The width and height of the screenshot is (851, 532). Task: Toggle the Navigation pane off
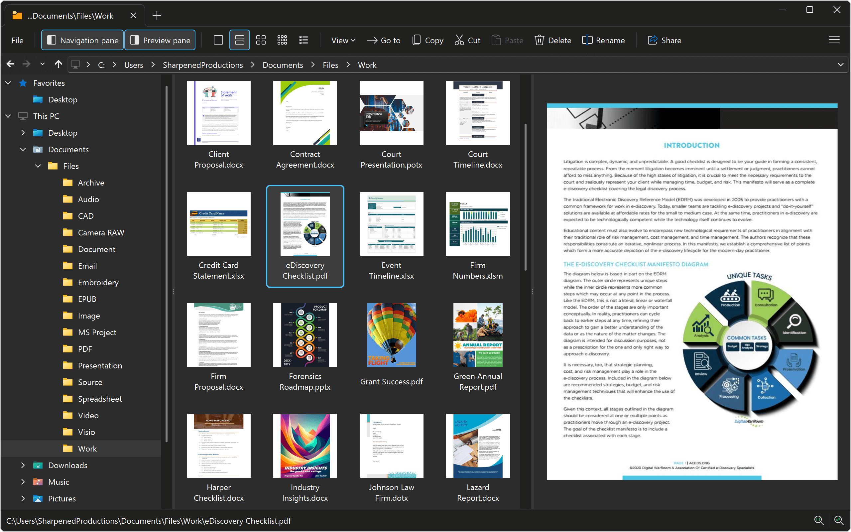pos(82,40)
